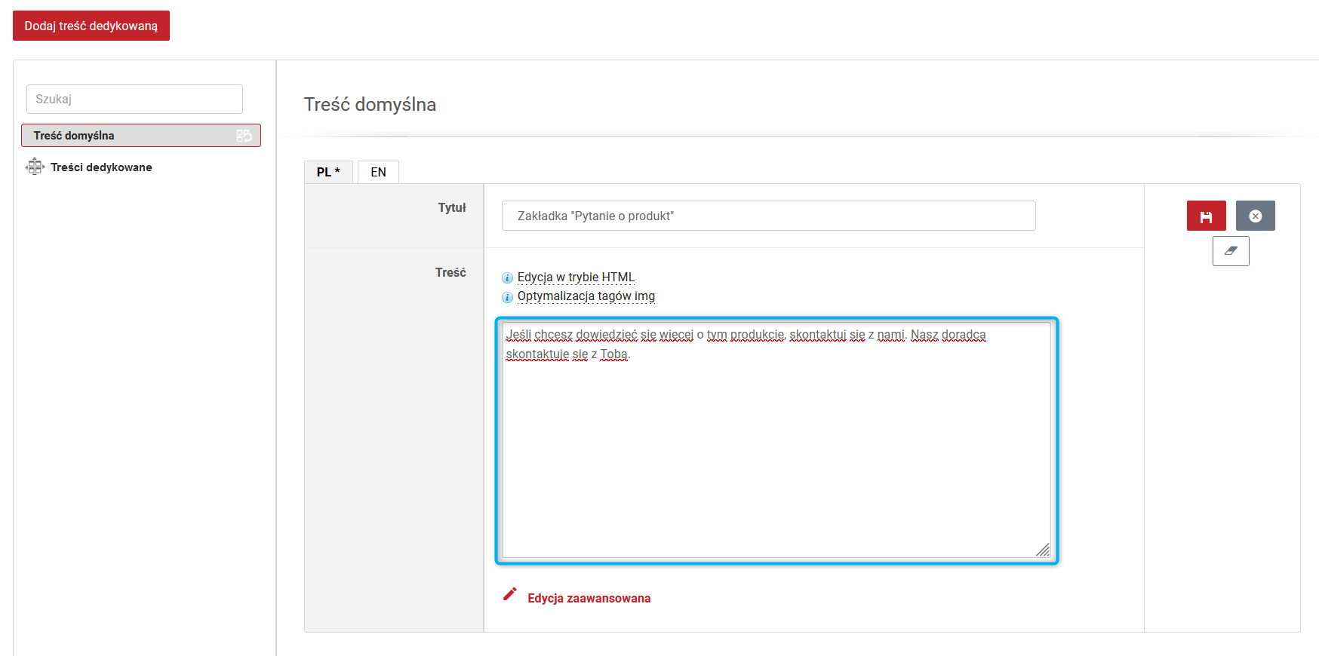Switch to the EN language tab

(378, 172)
